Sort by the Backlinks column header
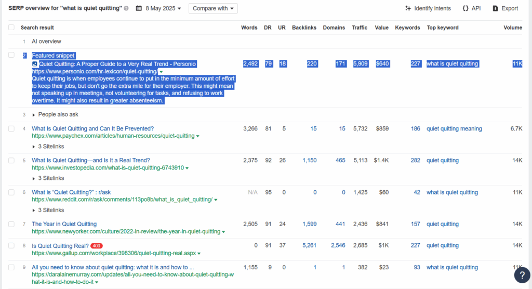This screenshot has width=532, height=289. click(304, 28)
